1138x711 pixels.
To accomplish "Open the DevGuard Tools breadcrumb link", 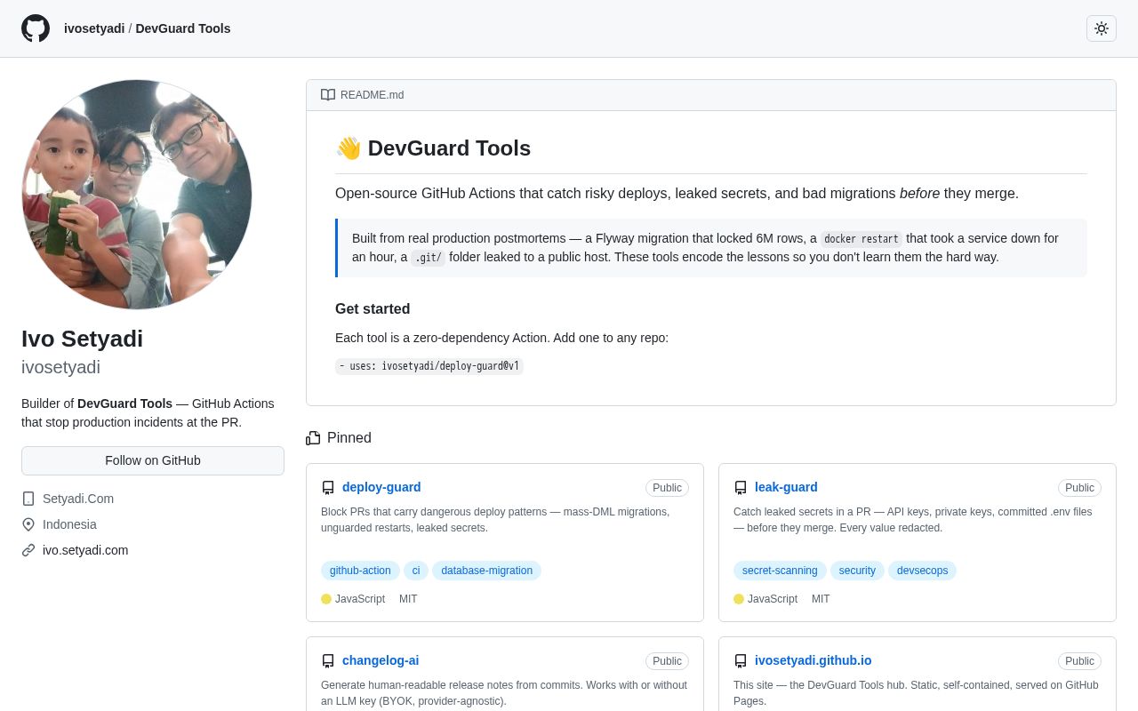I will [183, 28].
